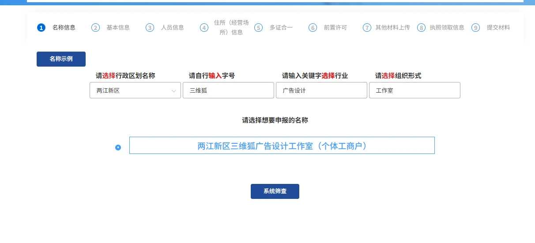Click step 1 circle icon for 名称信息
This screenshot has width=535, height=243.
[41, 28]
